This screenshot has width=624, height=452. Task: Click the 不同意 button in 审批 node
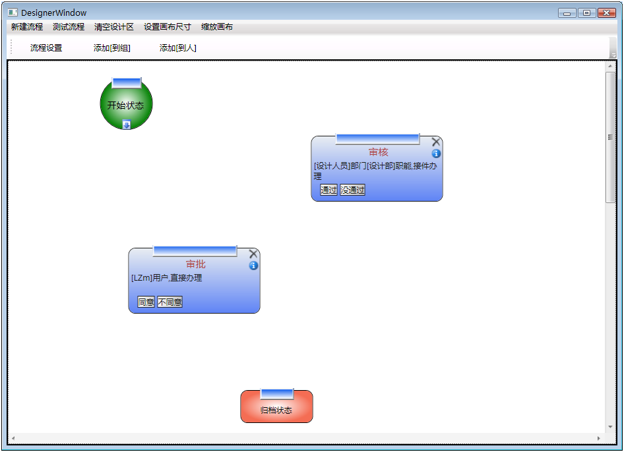[170, 302]
